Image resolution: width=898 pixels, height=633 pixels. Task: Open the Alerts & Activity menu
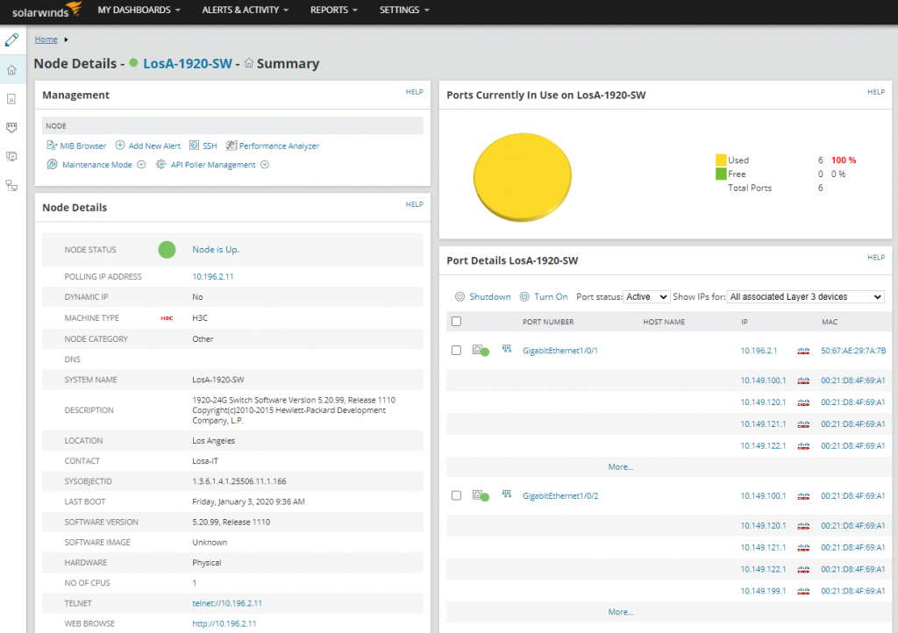(x=246, y=11)
